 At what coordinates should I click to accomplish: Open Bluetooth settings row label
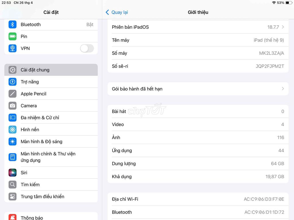click(30, 25)
